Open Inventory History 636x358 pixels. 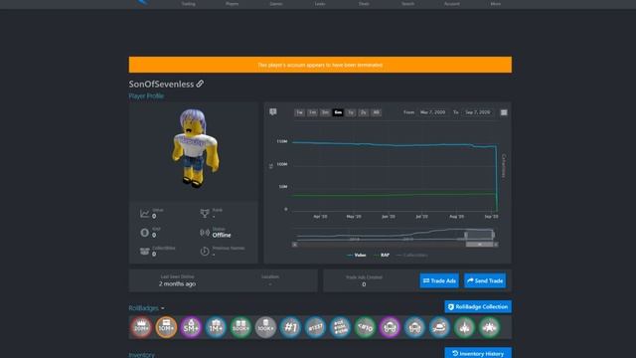pyautogui.click(x=478, y=353)
